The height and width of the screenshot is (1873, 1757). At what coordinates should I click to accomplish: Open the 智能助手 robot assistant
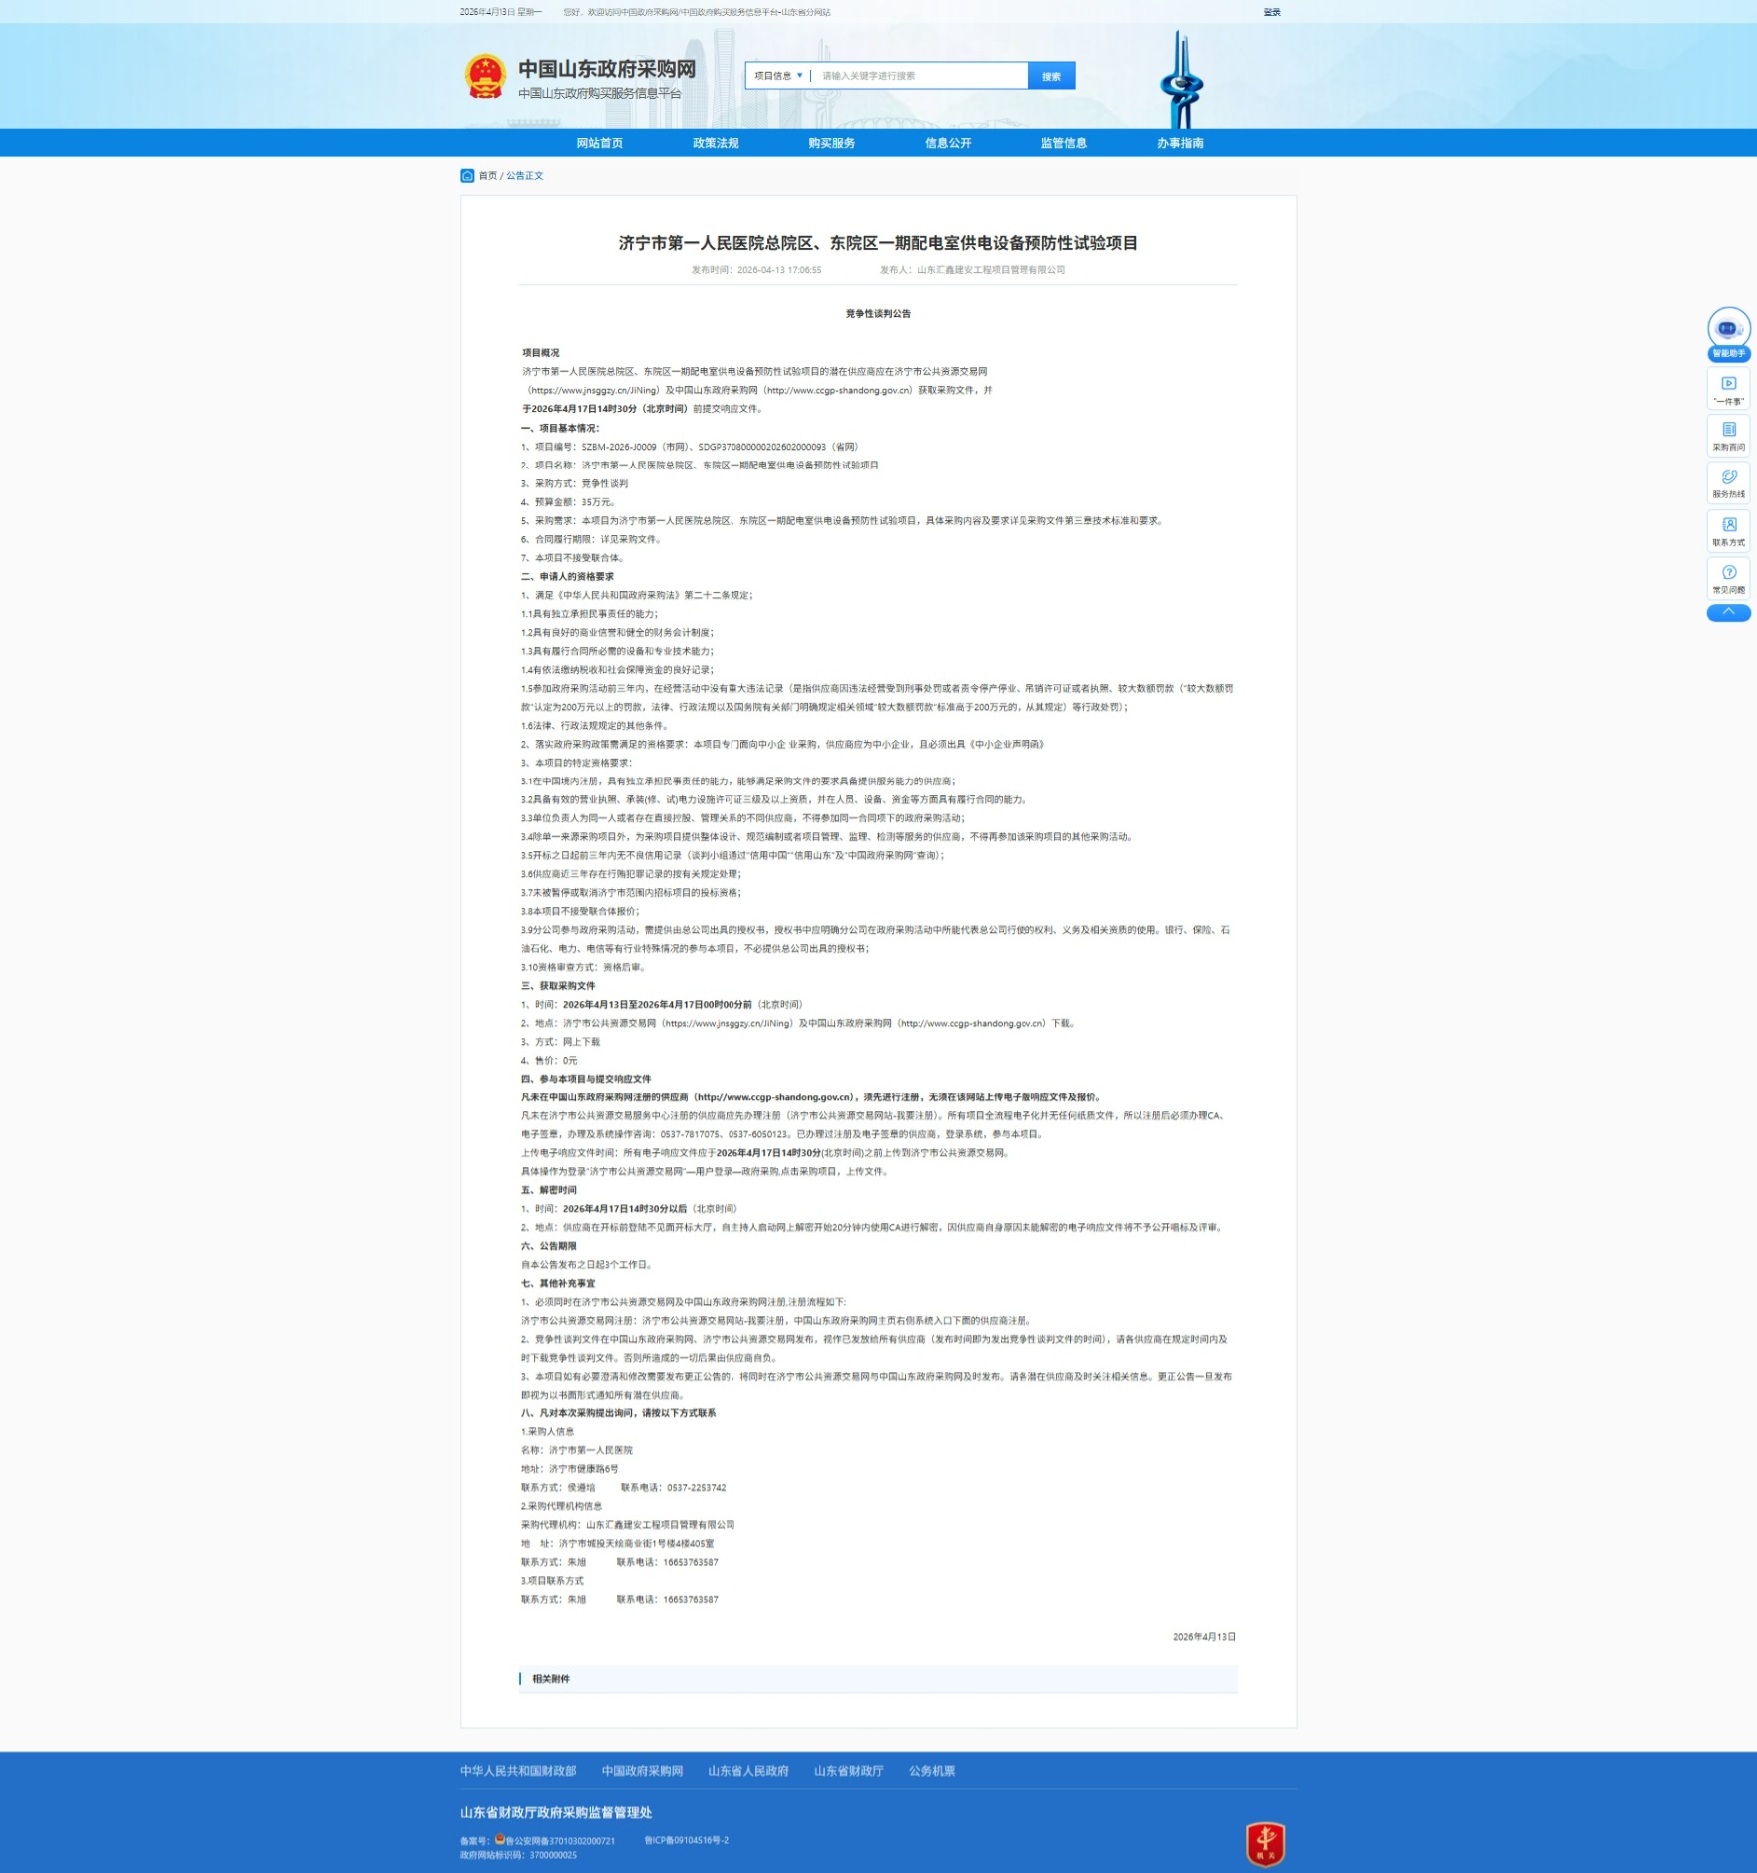click(1727, 330)
